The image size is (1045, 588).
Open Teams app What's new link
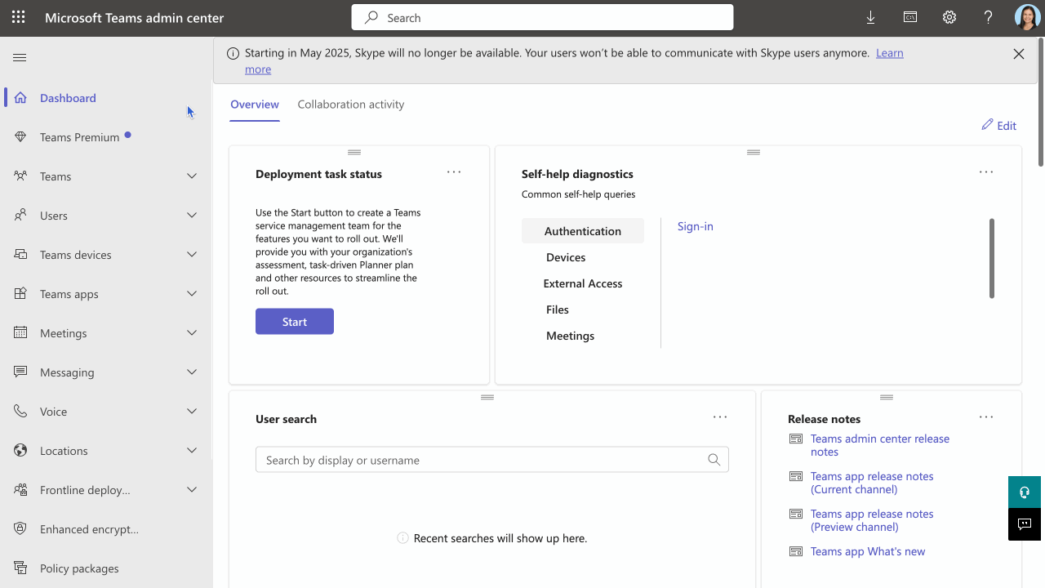pos(868,551)
